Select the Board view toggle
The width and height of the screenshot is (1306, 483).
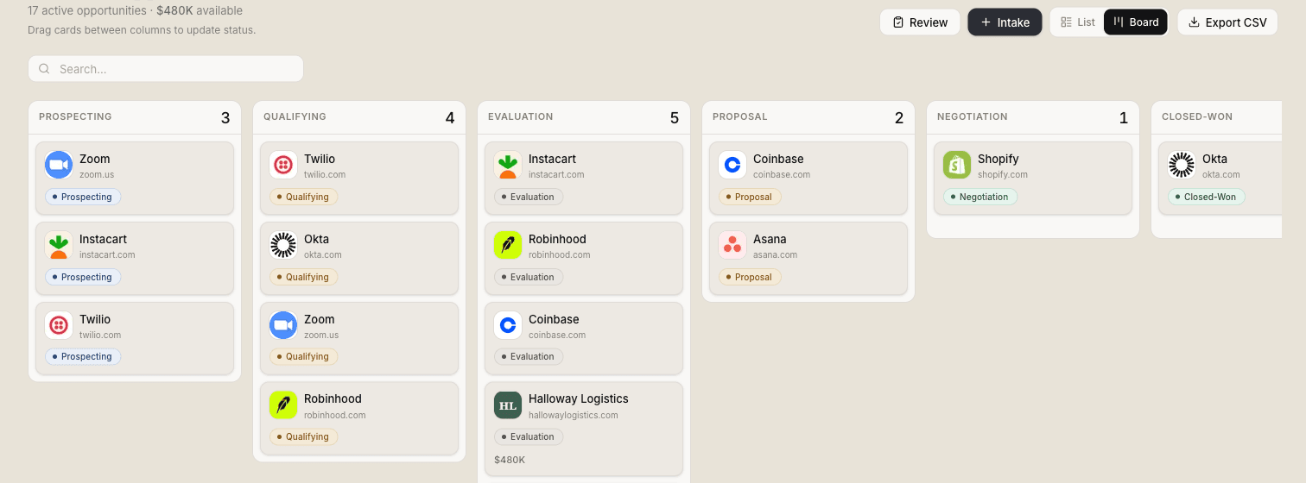1136,22
